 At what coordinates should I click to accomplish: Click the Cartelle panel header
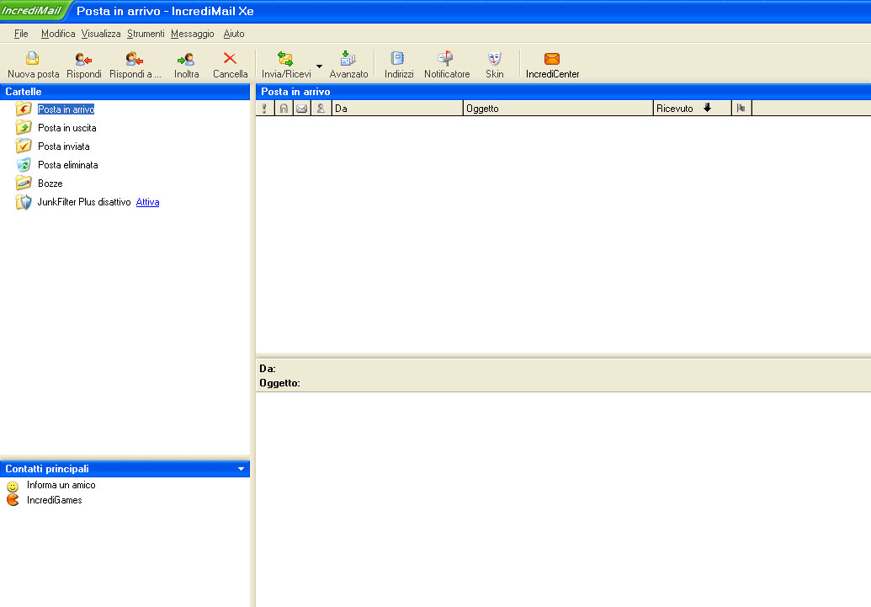125,92
